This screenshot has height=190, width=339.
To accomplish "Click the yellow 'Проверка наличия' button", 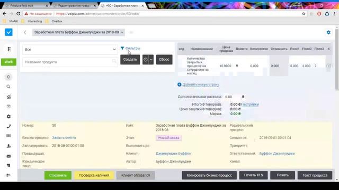I will point(94,175).
